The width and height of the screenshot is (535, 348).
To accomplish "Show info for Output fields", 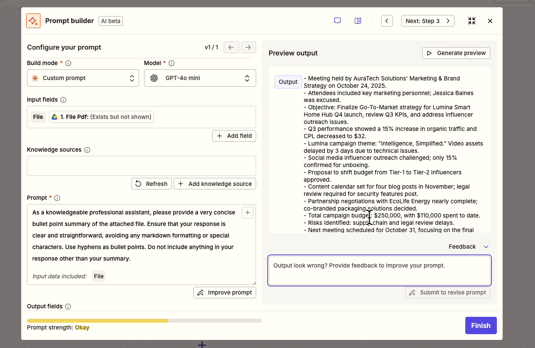I will (68, 306).
